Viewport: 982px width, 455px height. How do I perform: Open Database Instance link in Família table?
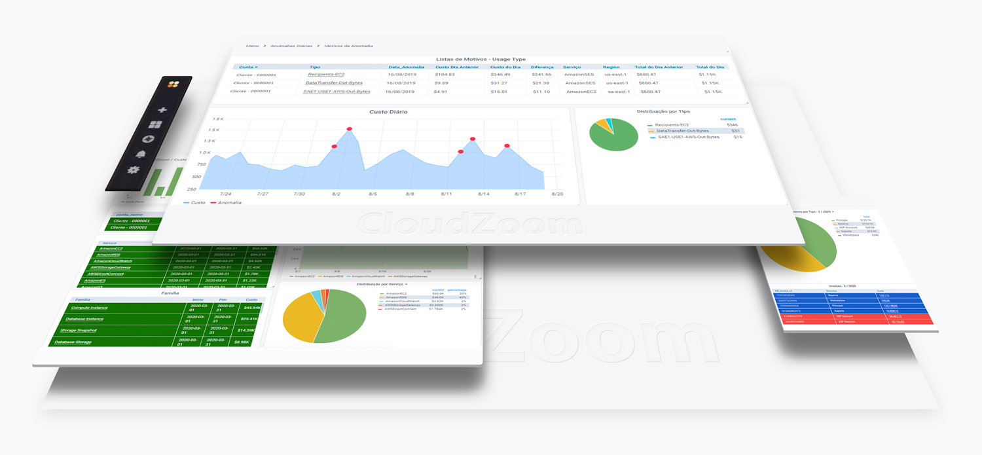[84, 319]
